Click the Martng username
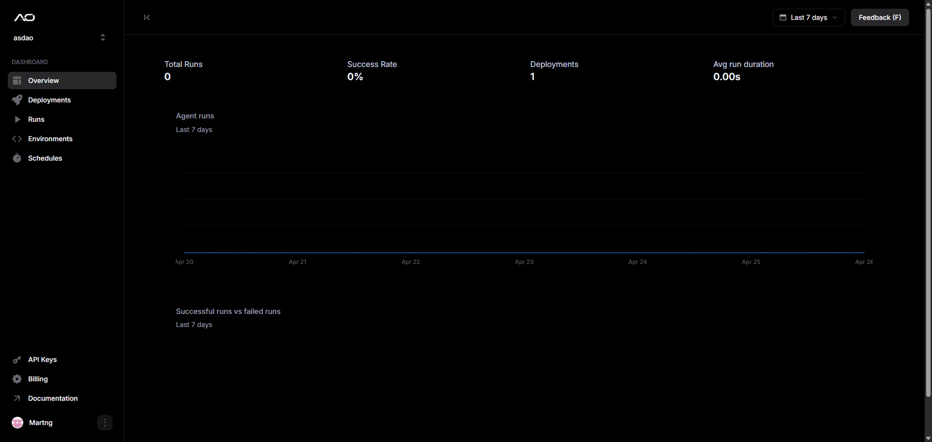Viewport: 932px width, 442px height. pos(41,423)
